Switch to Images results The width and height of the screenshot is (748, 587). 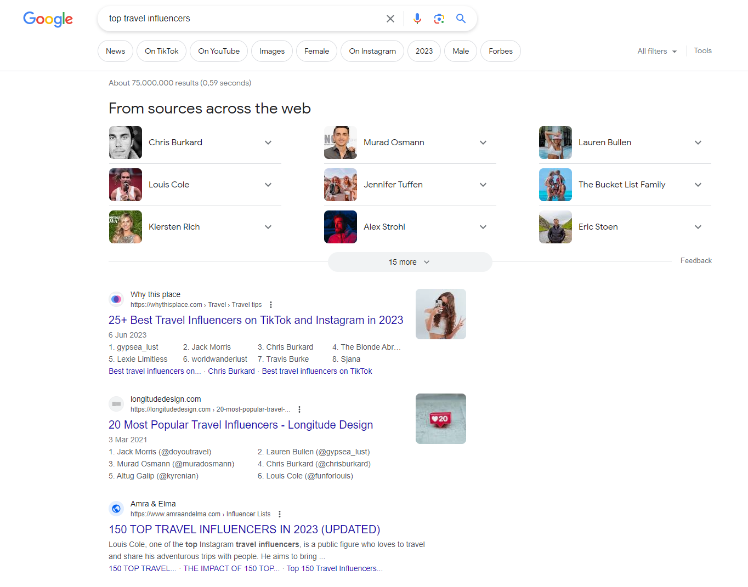click(x=272, y=51)
